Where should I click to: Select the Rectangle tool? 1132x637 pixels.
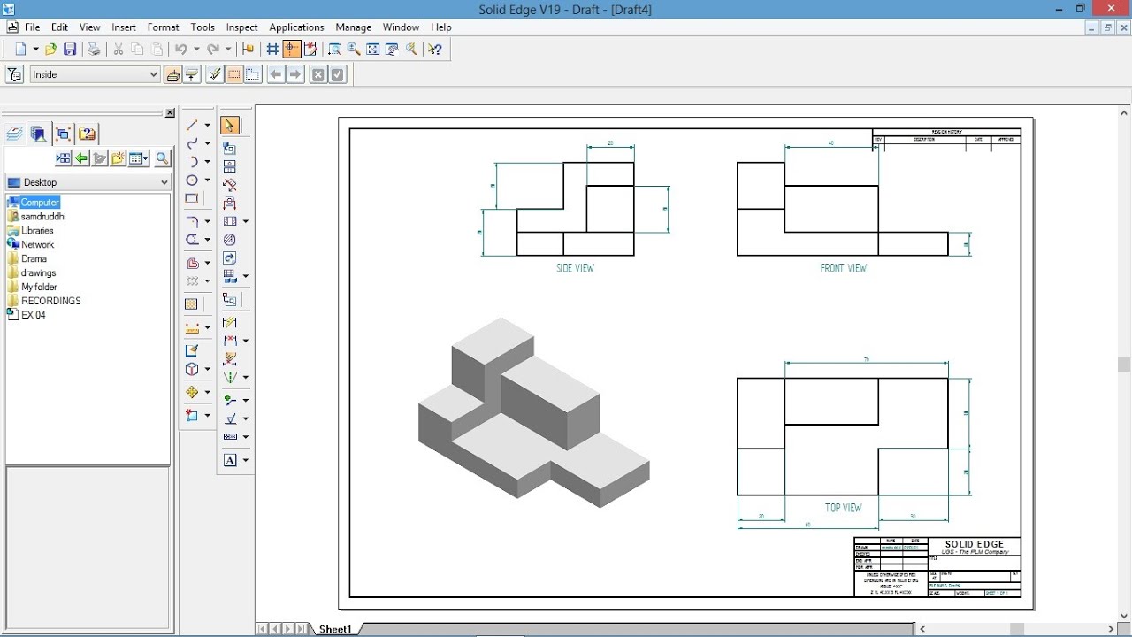192,199
